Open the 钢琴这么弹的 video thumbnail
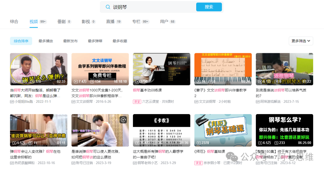 click(x=39, y=69)
